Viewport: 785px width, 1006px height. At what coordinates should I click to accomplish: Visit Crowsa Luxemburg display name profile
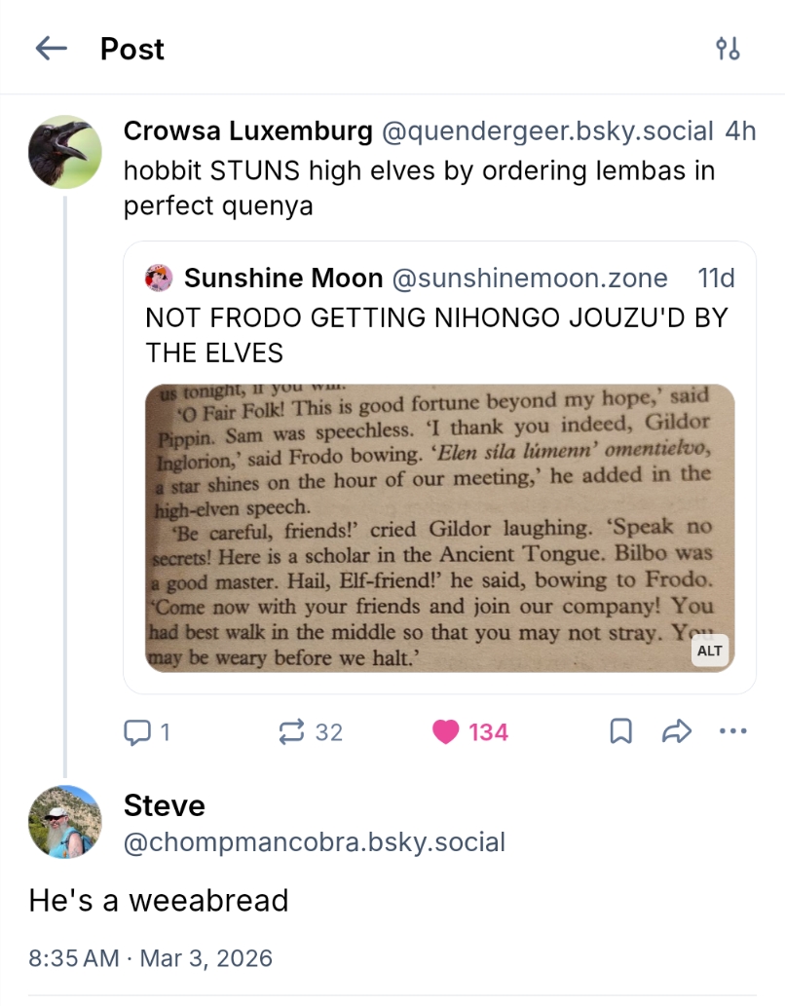[x=247, y=131]
